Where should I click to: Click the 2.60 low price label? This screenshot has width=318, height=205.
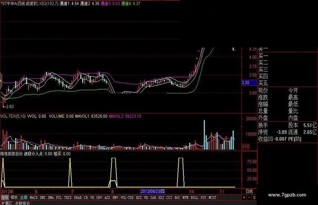pos(8,106)
